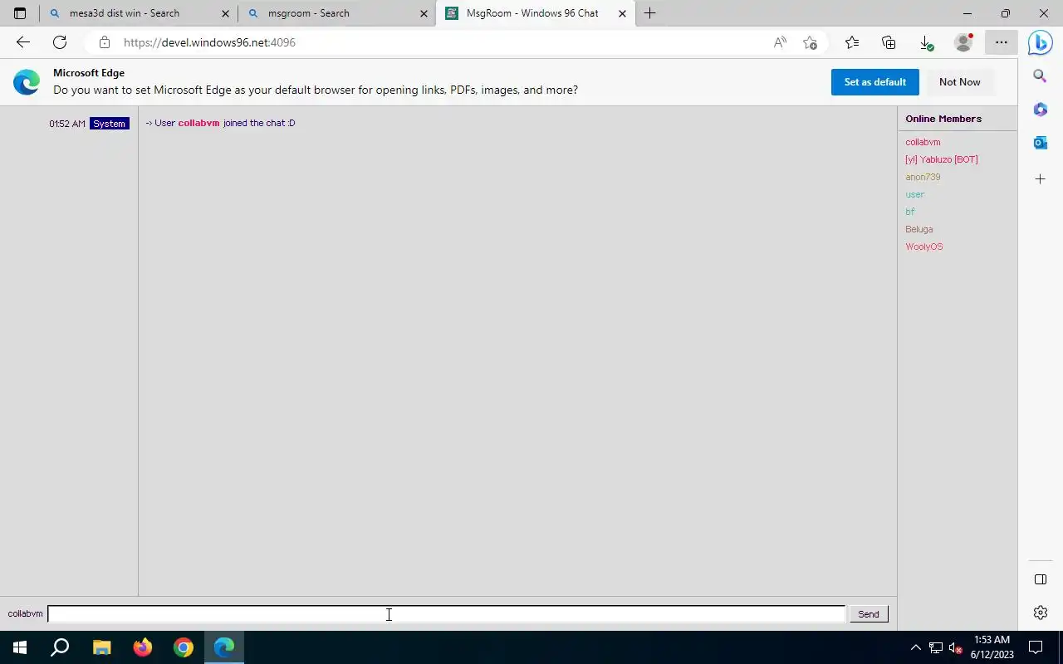The image size is (1063, 664).
Task: Click the Online Members heading
Action: [x=943, y=119]
